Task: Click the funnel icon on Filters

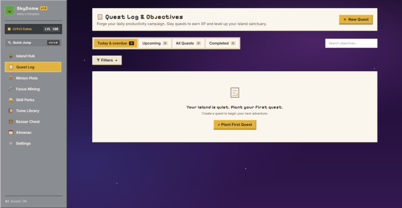Action: tap(98, 60)
